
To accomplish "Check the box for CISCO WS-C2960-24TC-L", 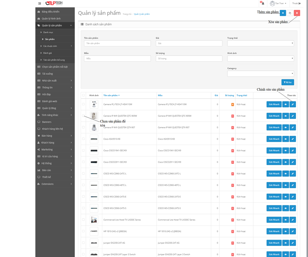I will point(83,174).
